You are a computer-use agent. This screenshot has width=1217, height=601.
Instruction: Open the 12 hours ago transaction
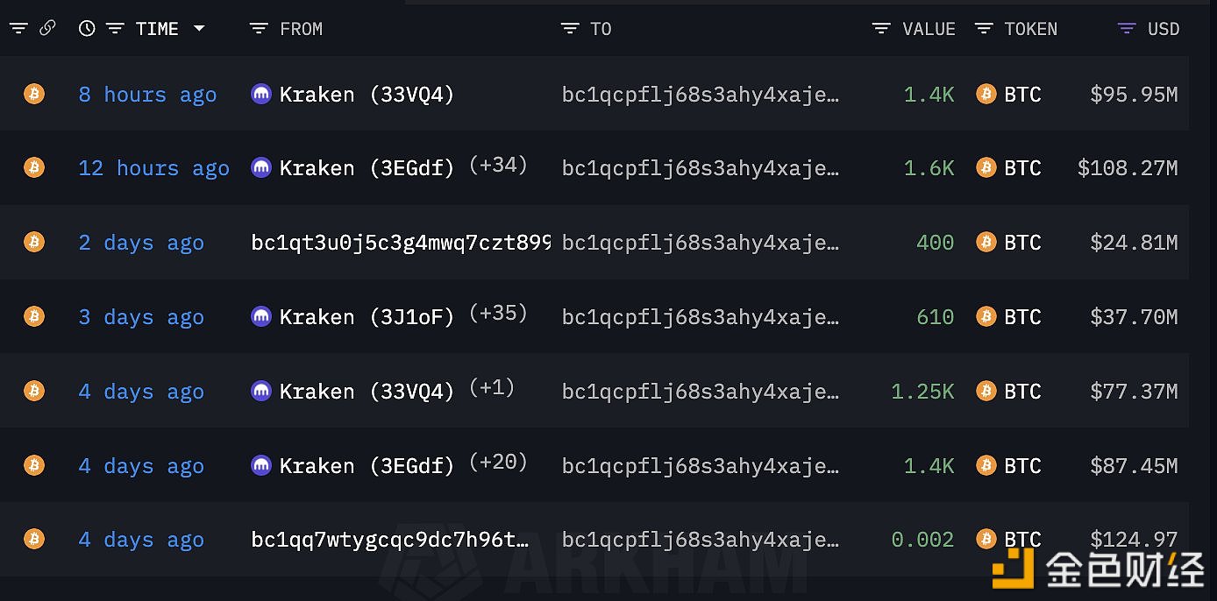(154, 168)
